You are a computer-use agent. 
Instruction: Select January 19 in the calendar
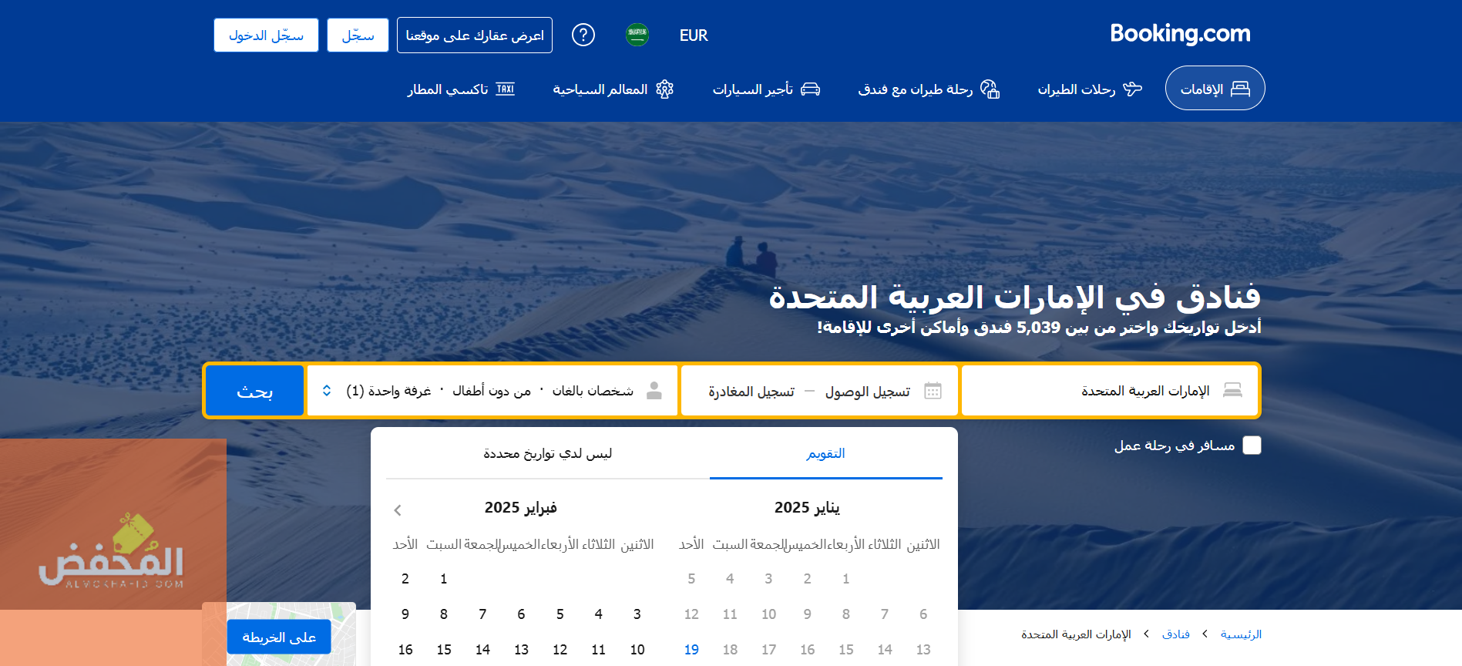click(691, 650)
